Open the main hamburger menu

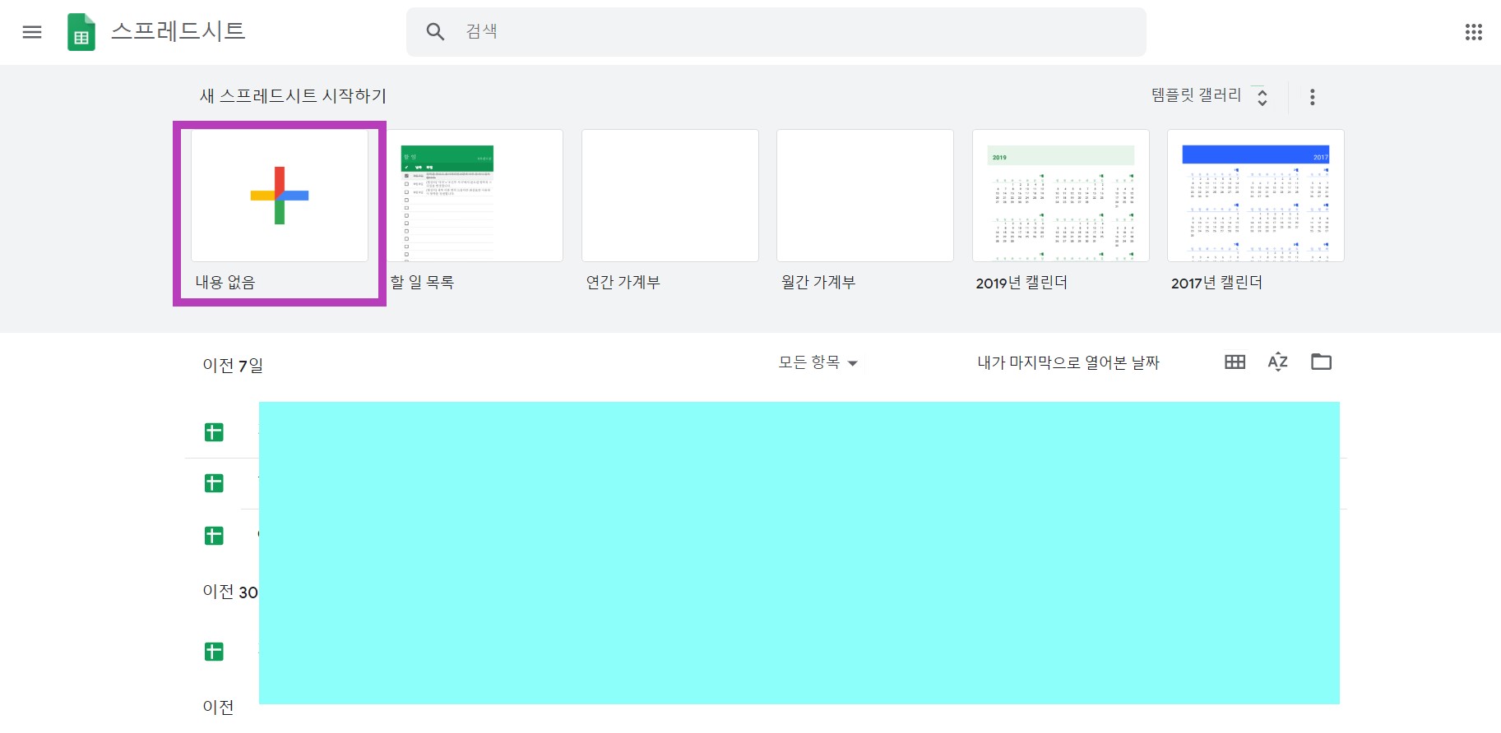tap(32, 32)
